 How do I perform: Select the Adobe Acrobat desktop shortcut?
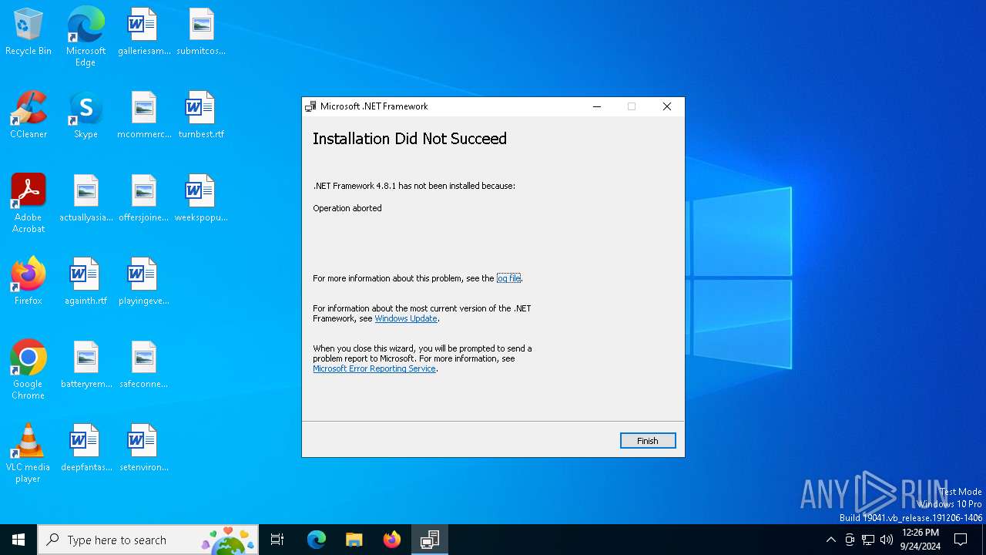[x=29, y=203]
